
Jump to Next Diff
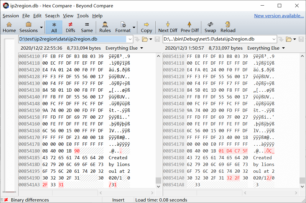pos(168,27)
